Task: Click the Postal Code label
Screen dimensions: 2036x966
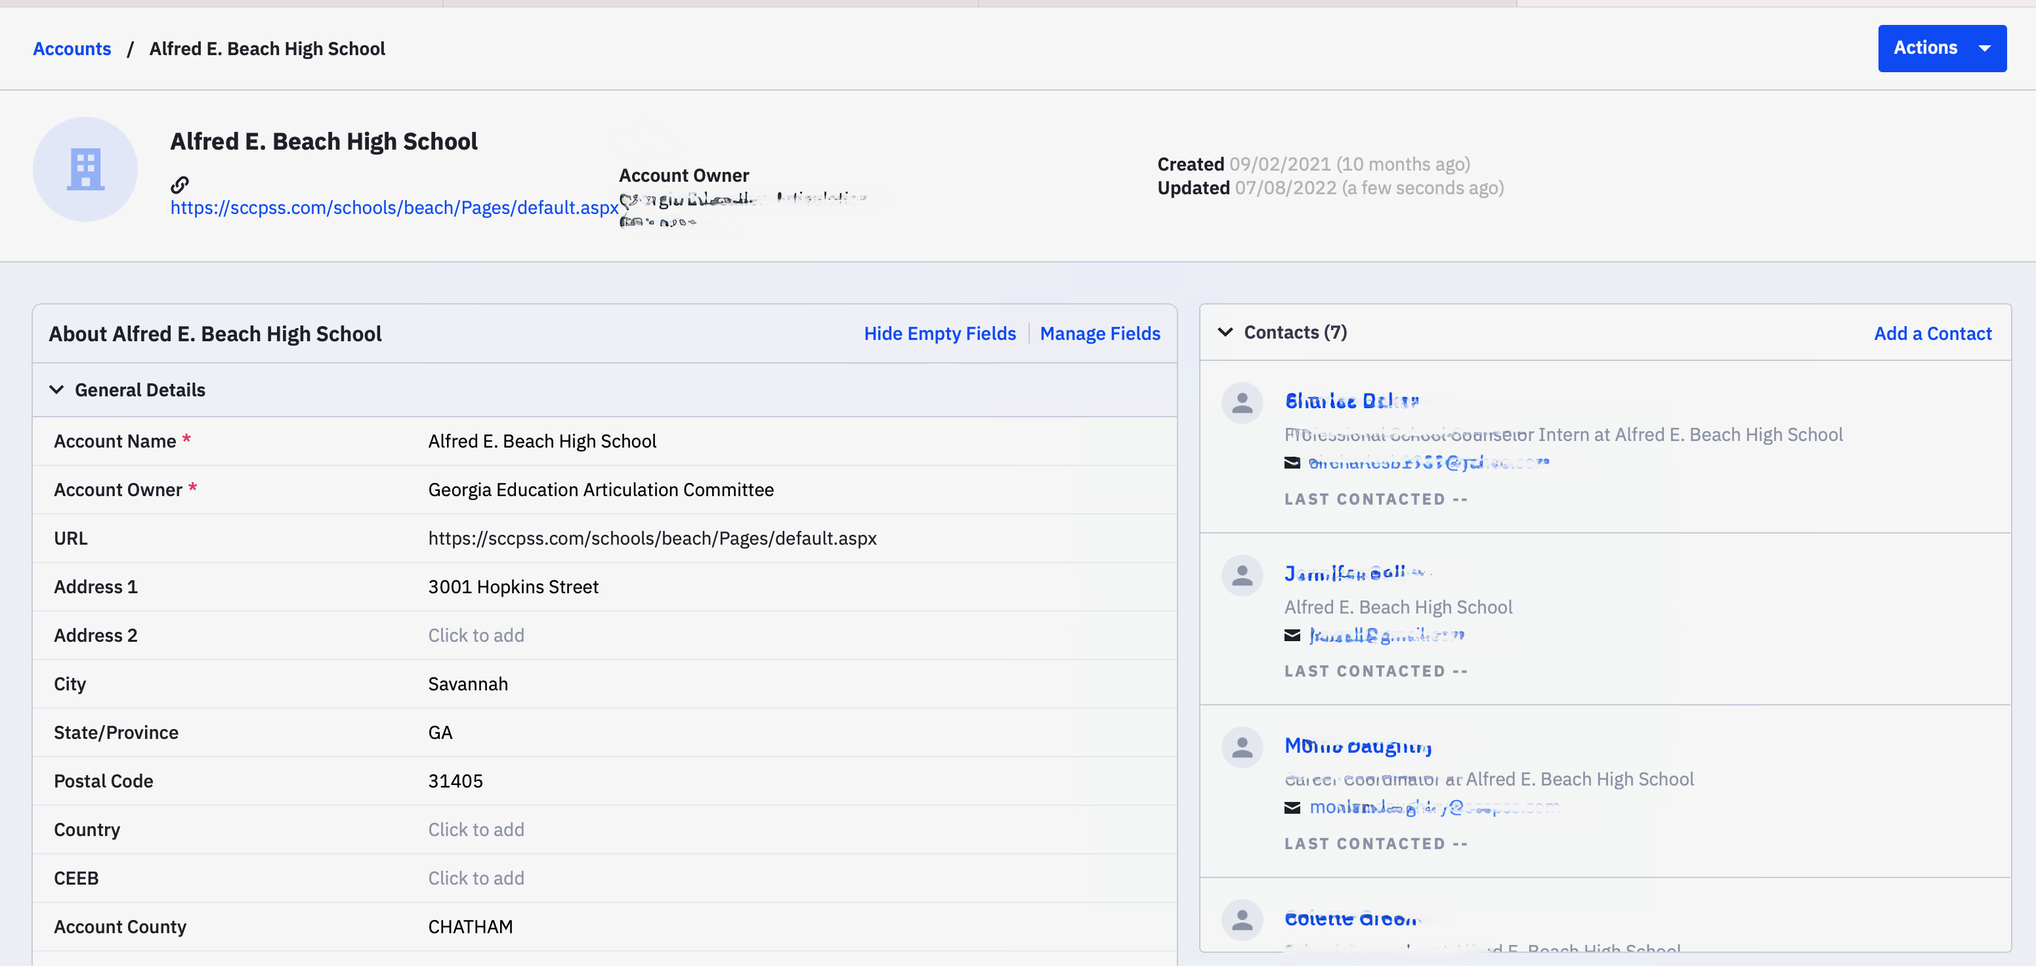Action: coord(104,781)
